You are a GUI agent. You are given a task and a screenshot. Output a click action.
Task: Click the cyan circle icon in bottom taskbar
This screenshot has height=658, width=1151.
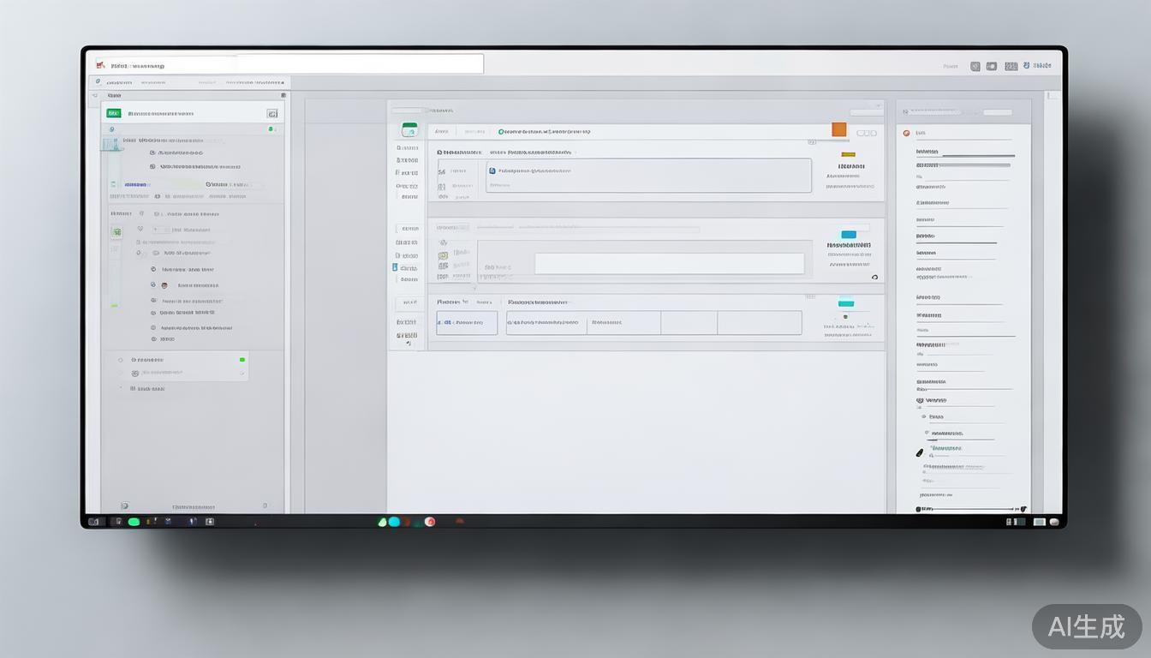click(x=394, y=522)
